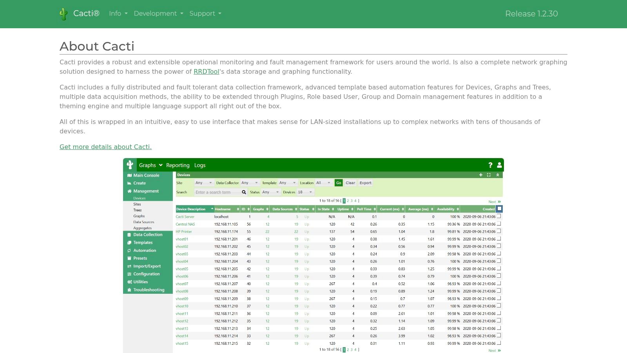Check the Central NAS row checkbox
Viewport: 627px width, 353px height.
pyautogui.click(x=499, y=224)
